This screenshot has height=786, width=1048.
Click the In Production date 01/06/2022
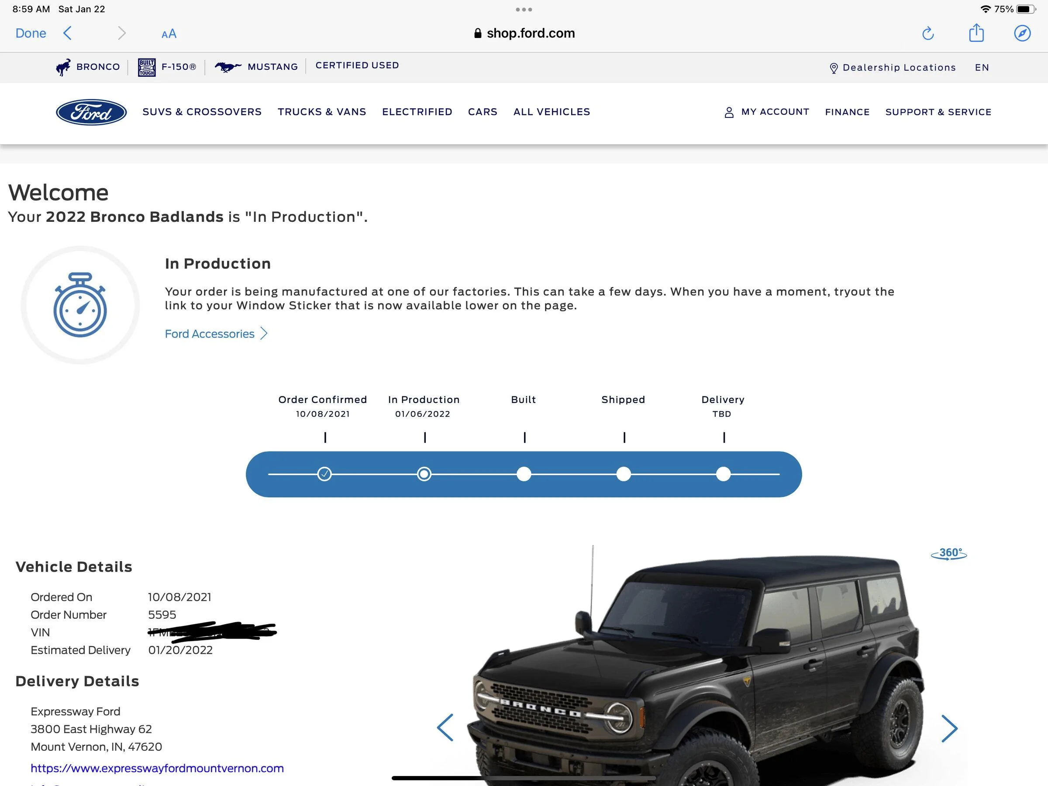423,414
